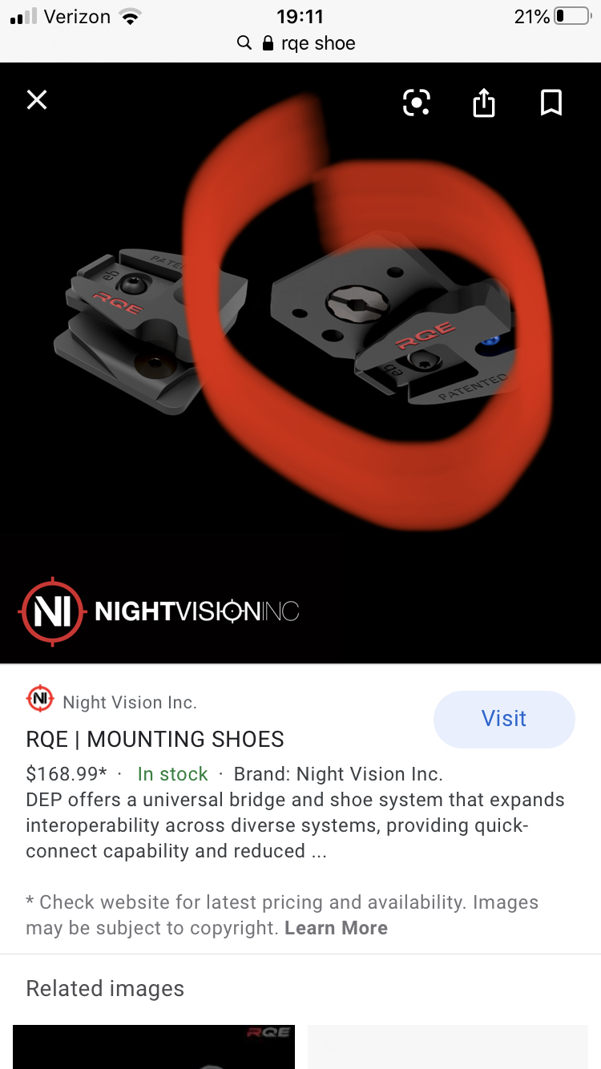Tap the rqe shoe address bar text
The height and width of the screenshot is (1069, 601).
[x=318, y=43]
